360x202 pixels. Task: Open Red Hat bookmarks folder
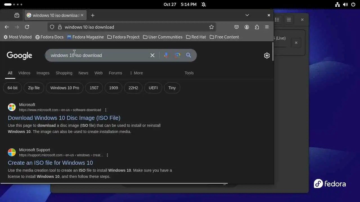click(196, 37)
